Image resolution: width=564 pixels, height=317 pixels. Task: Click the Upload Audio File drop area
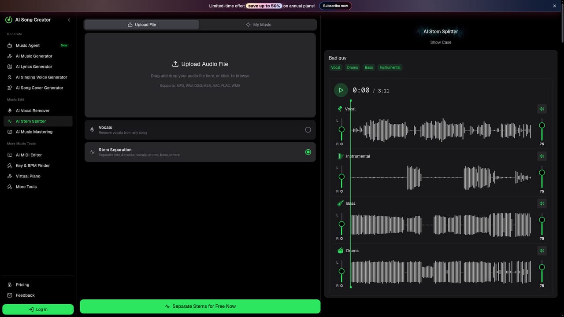(x=200, y=75)
